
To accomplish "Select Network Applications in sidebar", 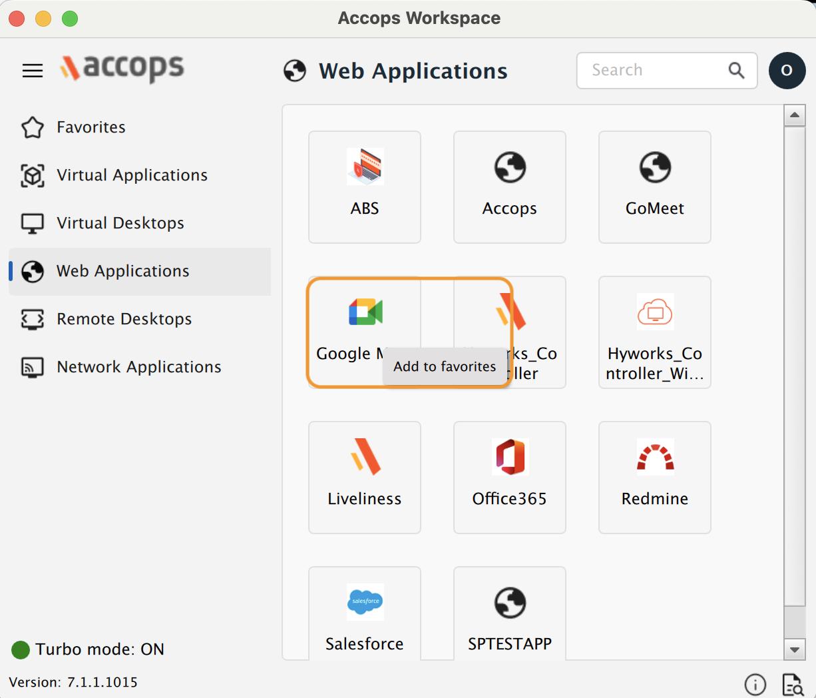I will 138,367.
